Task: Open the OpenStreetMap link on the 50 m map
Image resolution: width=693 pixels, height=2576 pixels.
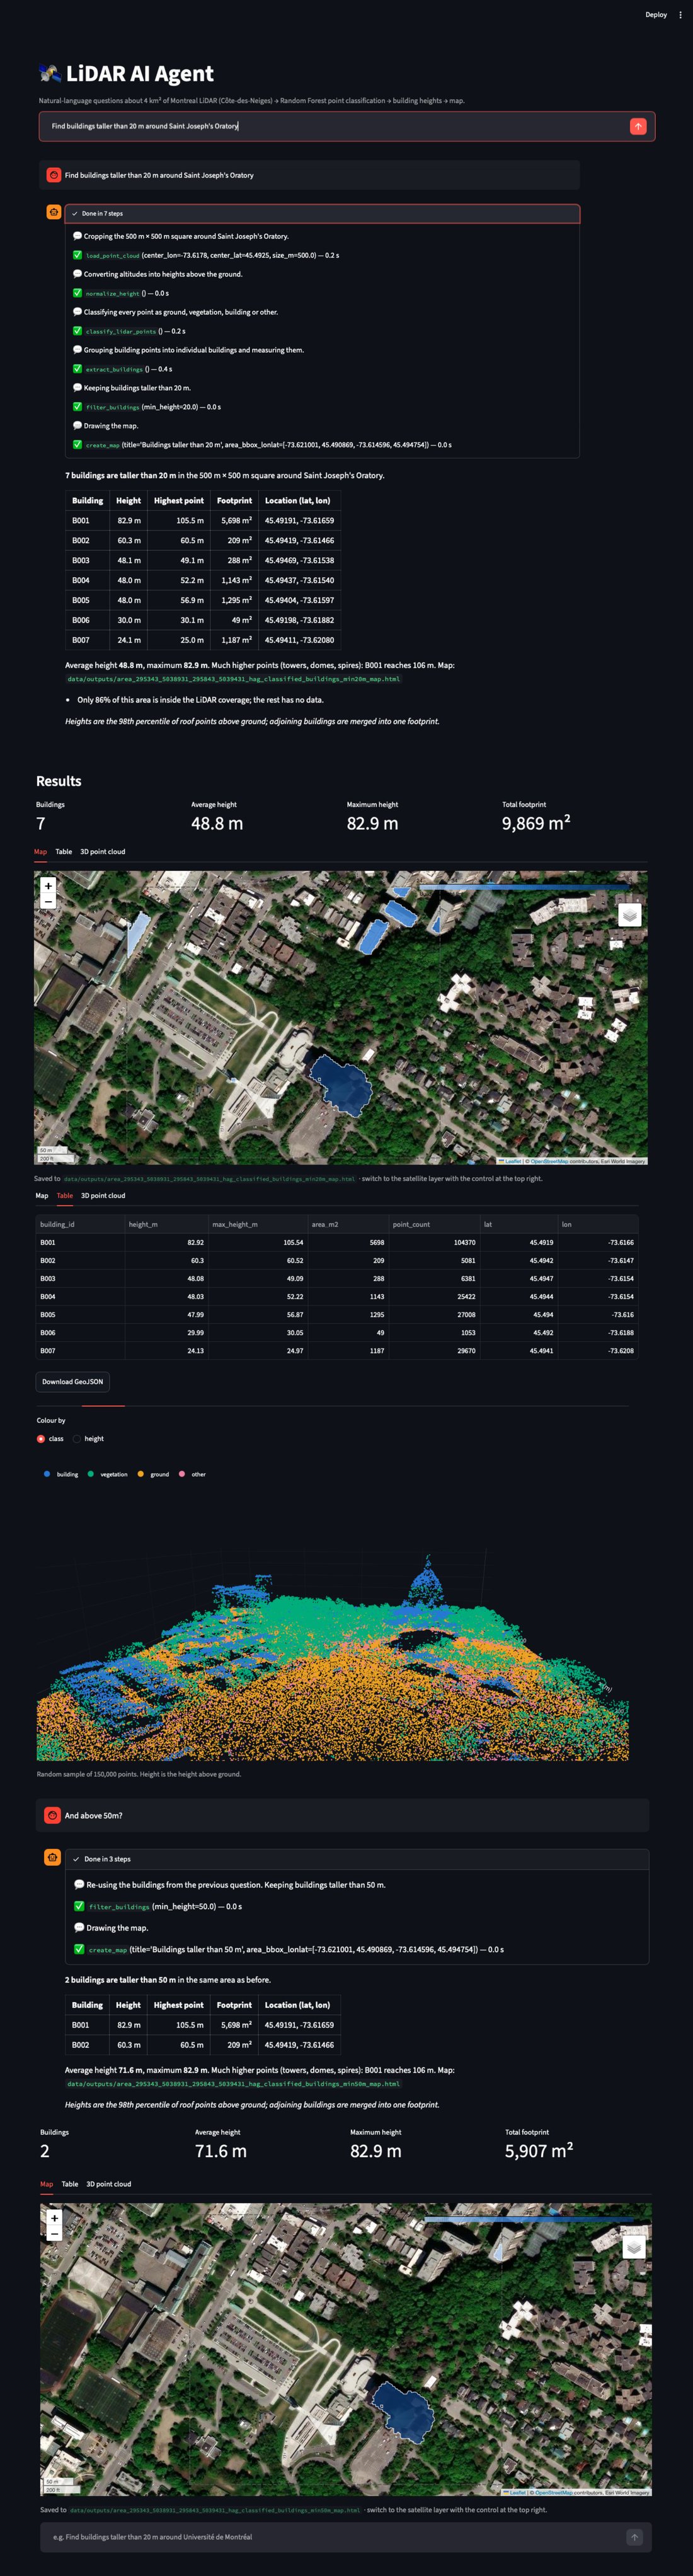Action: [x=553, y=2492]
